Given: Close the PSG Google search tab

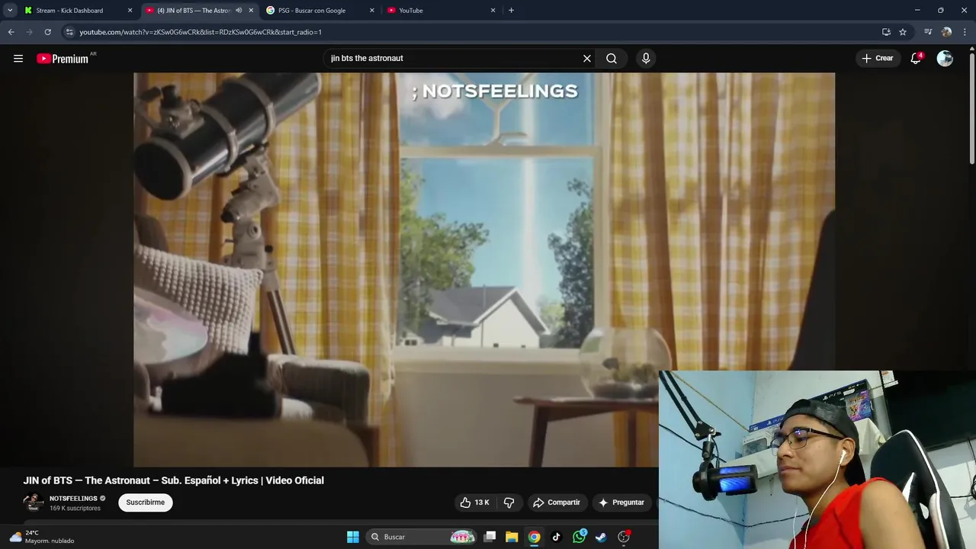Looking at the screenshot, I should tap(372, 11).
